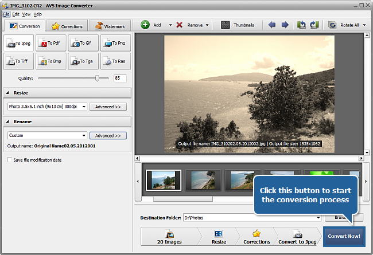Go to next image with right arrow
The width and height of the screenshot is (373, 255).
pyautogui.click(x=285, y=25)
